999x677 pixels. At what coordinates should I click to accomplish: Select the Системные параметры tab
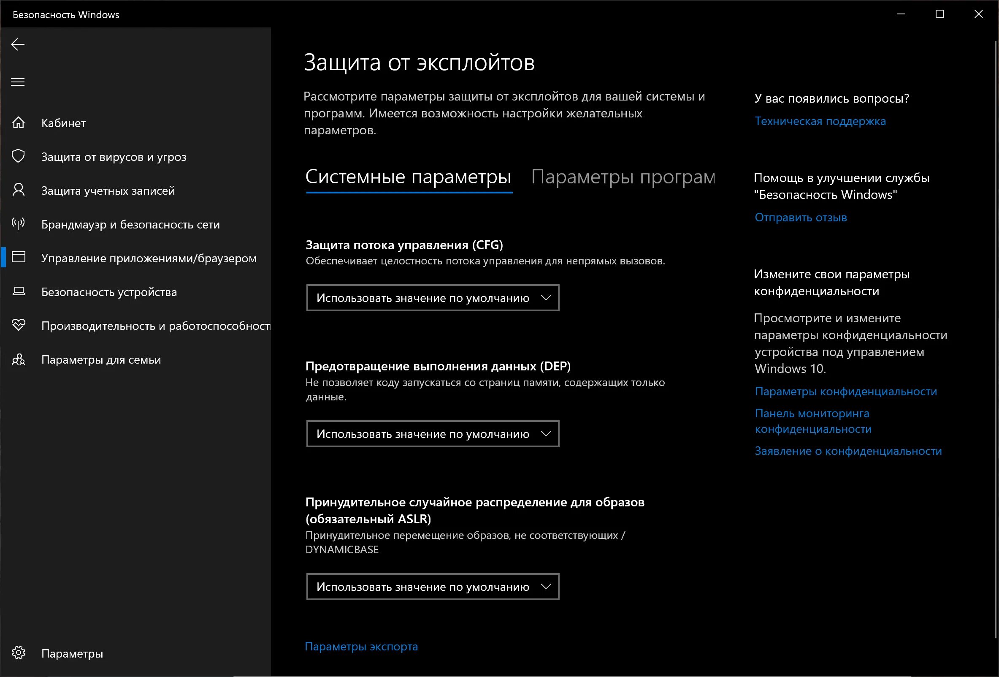408,177
